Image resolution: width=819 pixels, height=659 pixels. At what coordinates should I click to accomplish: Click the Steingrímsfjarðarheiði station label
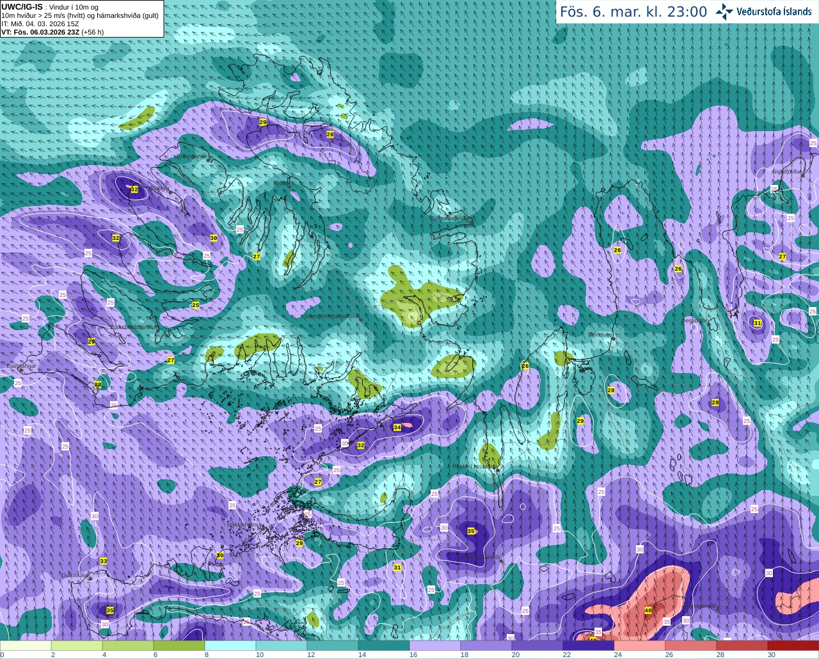[x=331, y=316]
